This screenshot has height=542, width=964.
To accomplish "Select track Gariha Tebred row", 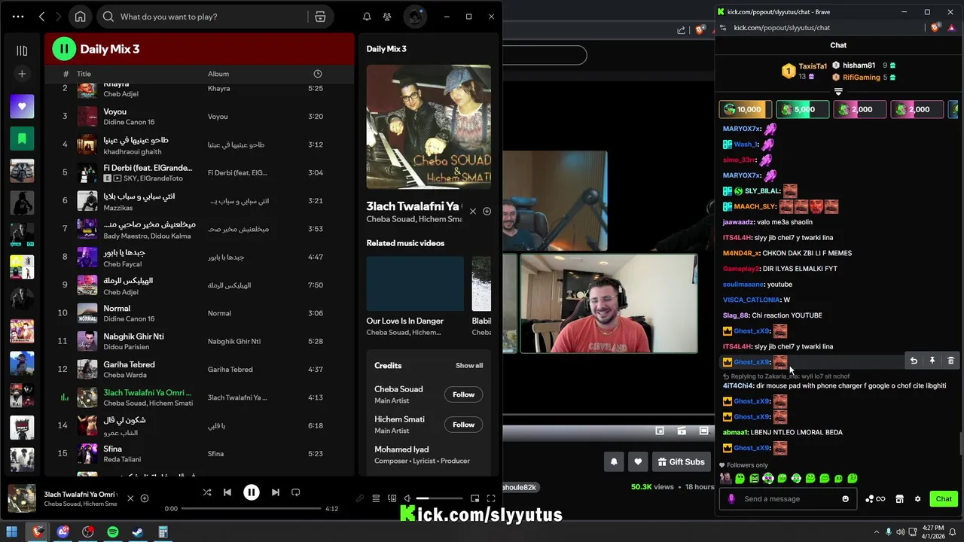I will 200,370.
